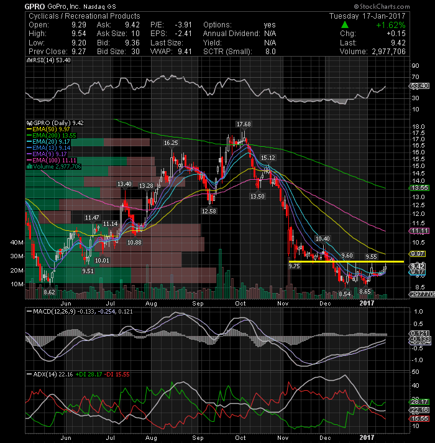The width and height of the screenshot is (435, 443).
Task: Click the green 13.55 axis tag
Action: tap(419, 188)
